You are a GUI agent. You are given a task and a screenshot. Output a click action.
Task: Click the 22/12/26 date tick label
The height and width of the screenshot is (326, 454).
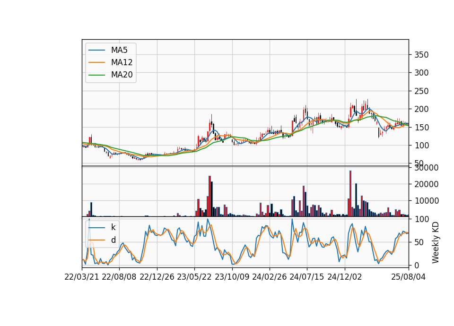click(157, 277)
